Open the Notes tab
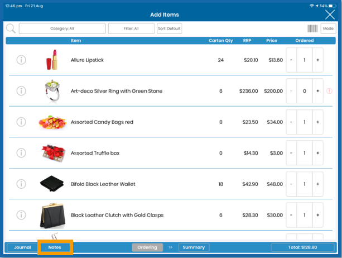This screenshot has width=342, height=258. coord(55,247)
